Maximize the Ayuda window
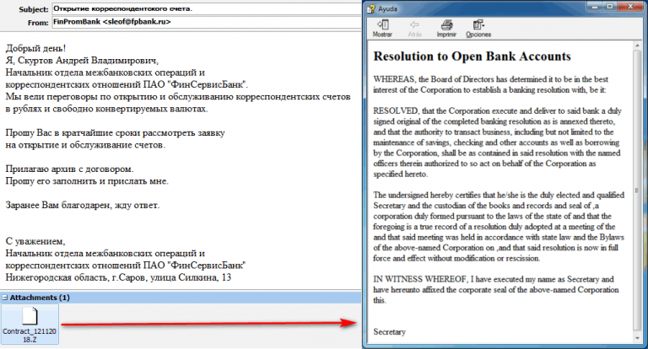648x349 pixels. (x=610, y=7)
